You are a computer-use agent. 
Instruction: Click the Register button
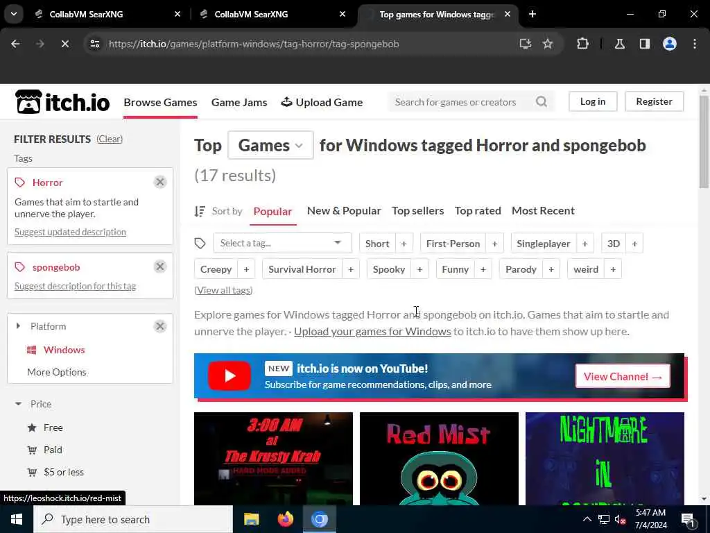[x=654, y=101]
